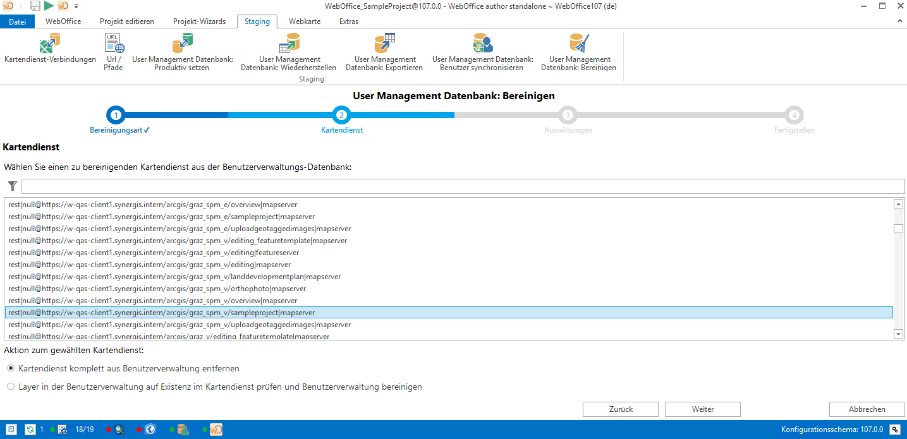The width and height of the screenshot is (907, 439).
Task: Click the list scrollbar down arrow
Action: click(898, 334)
